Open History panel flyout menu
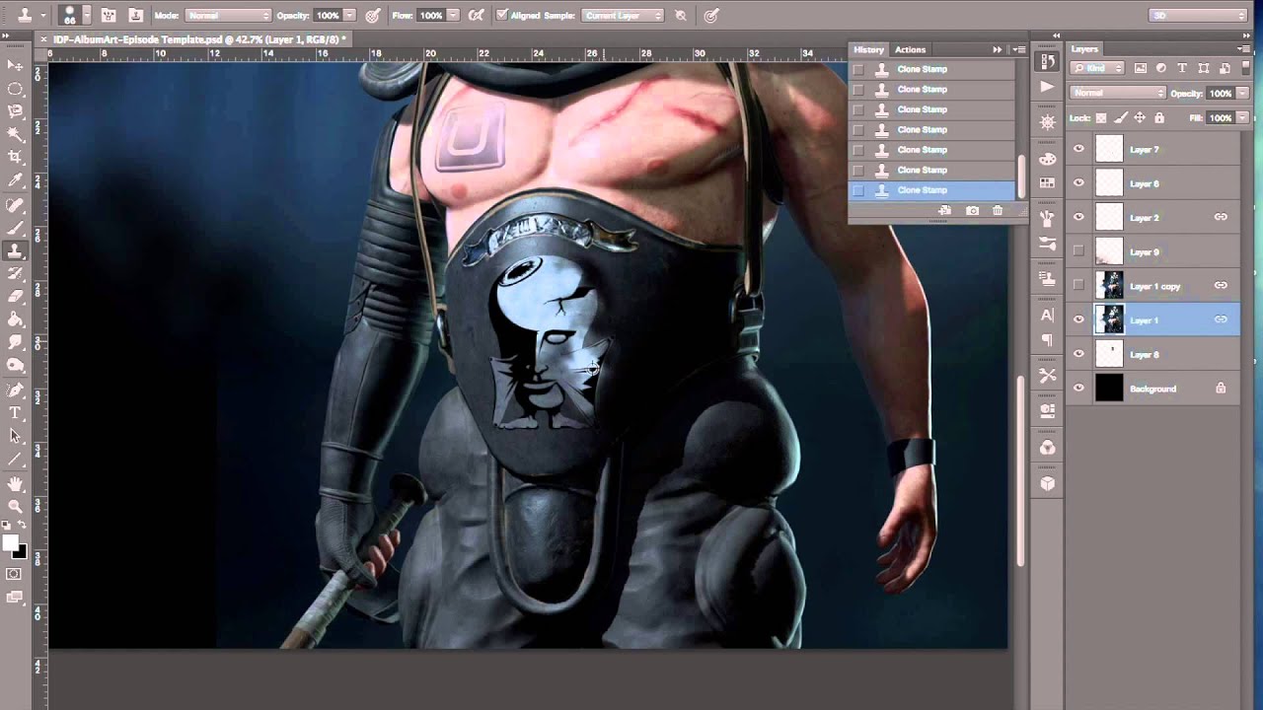 [x=1019, y=49]
